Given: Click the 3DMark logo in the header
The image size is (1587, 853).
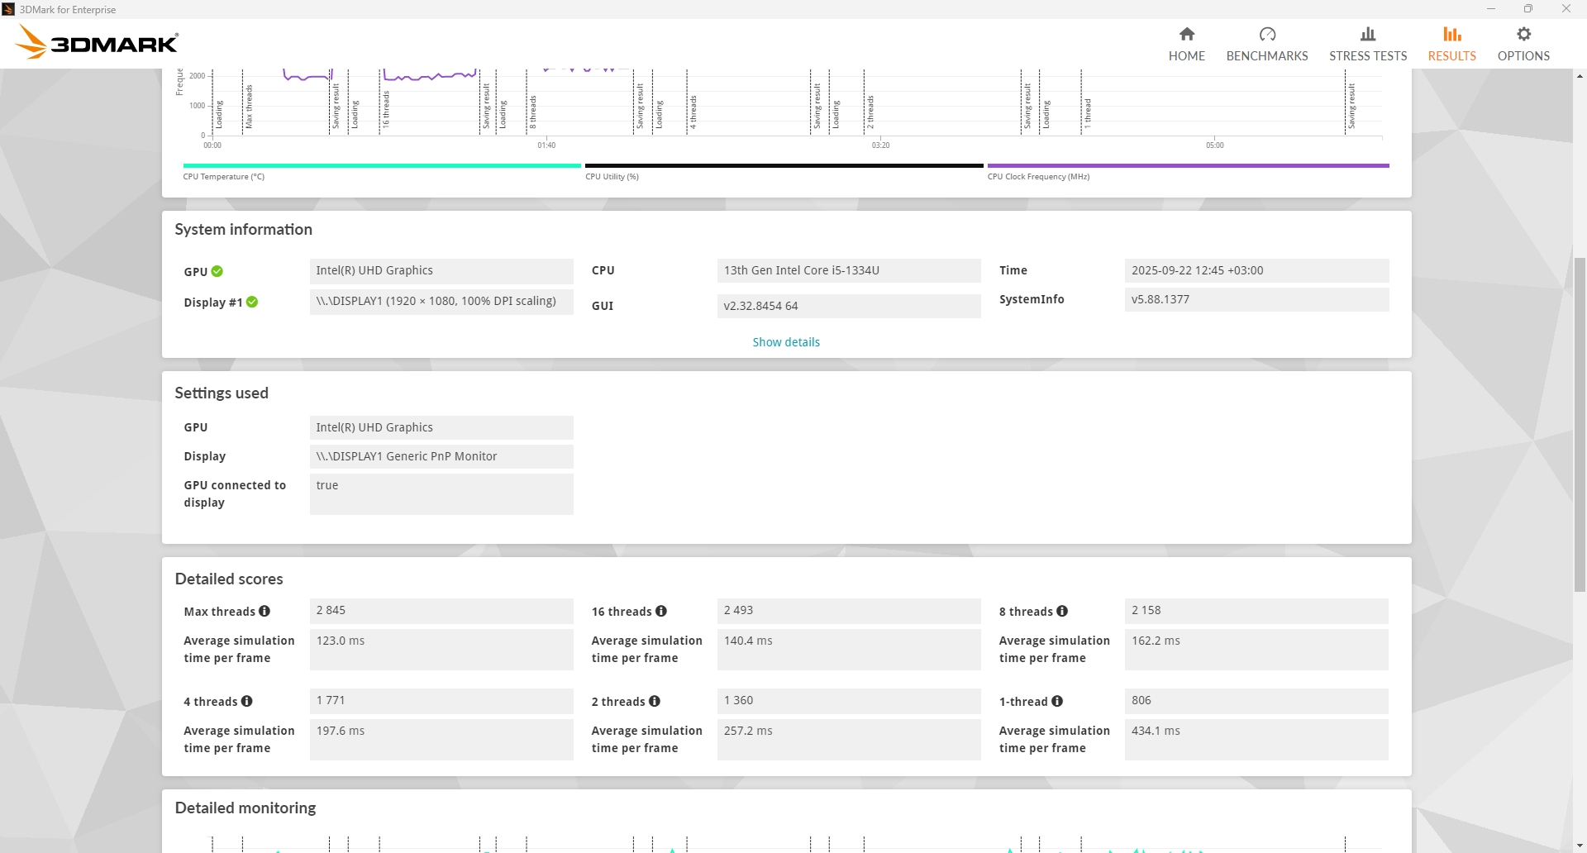Looking at the screenshot, I should coord(97,42).
